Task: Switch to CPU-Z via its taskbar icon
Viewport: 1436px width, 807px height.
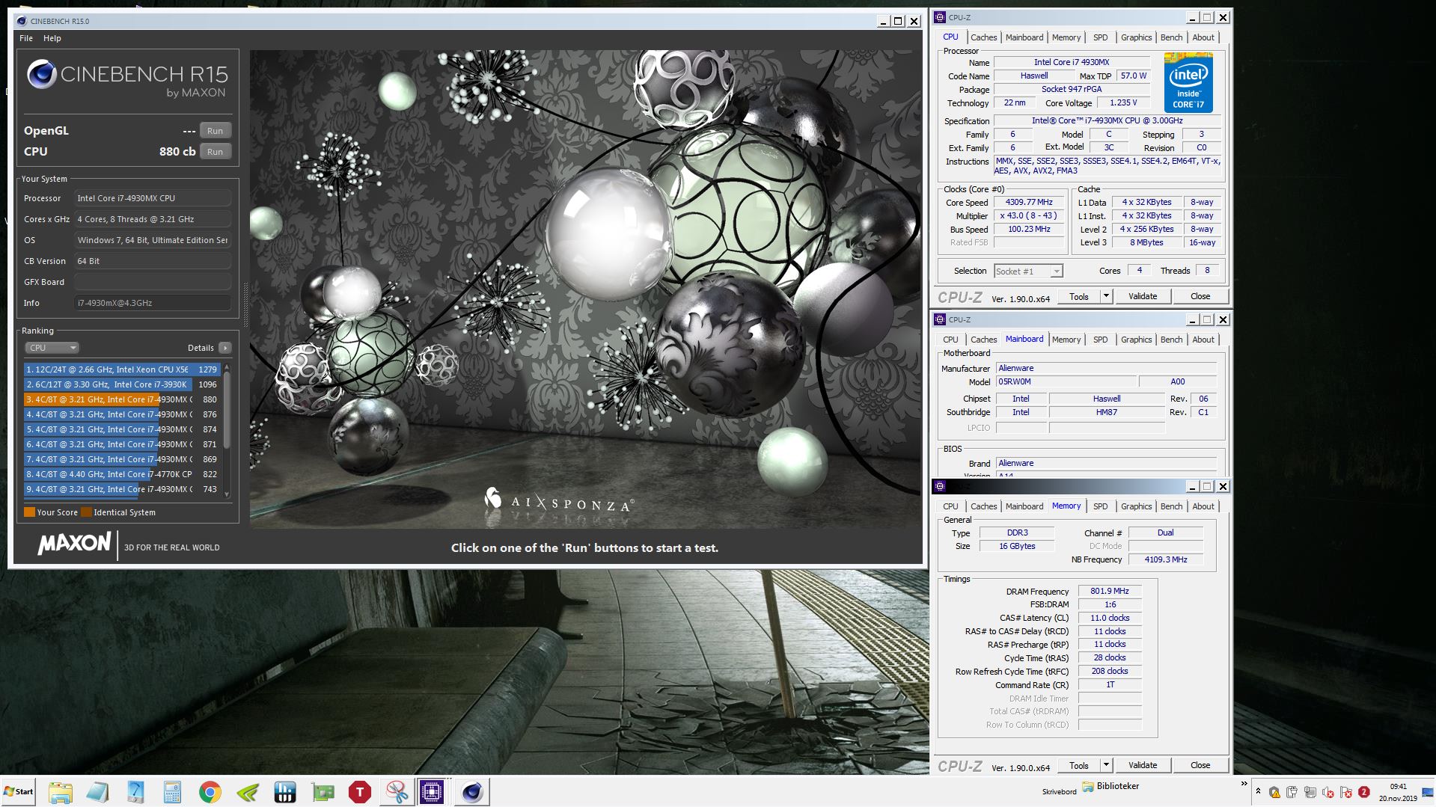Action: 432,792
